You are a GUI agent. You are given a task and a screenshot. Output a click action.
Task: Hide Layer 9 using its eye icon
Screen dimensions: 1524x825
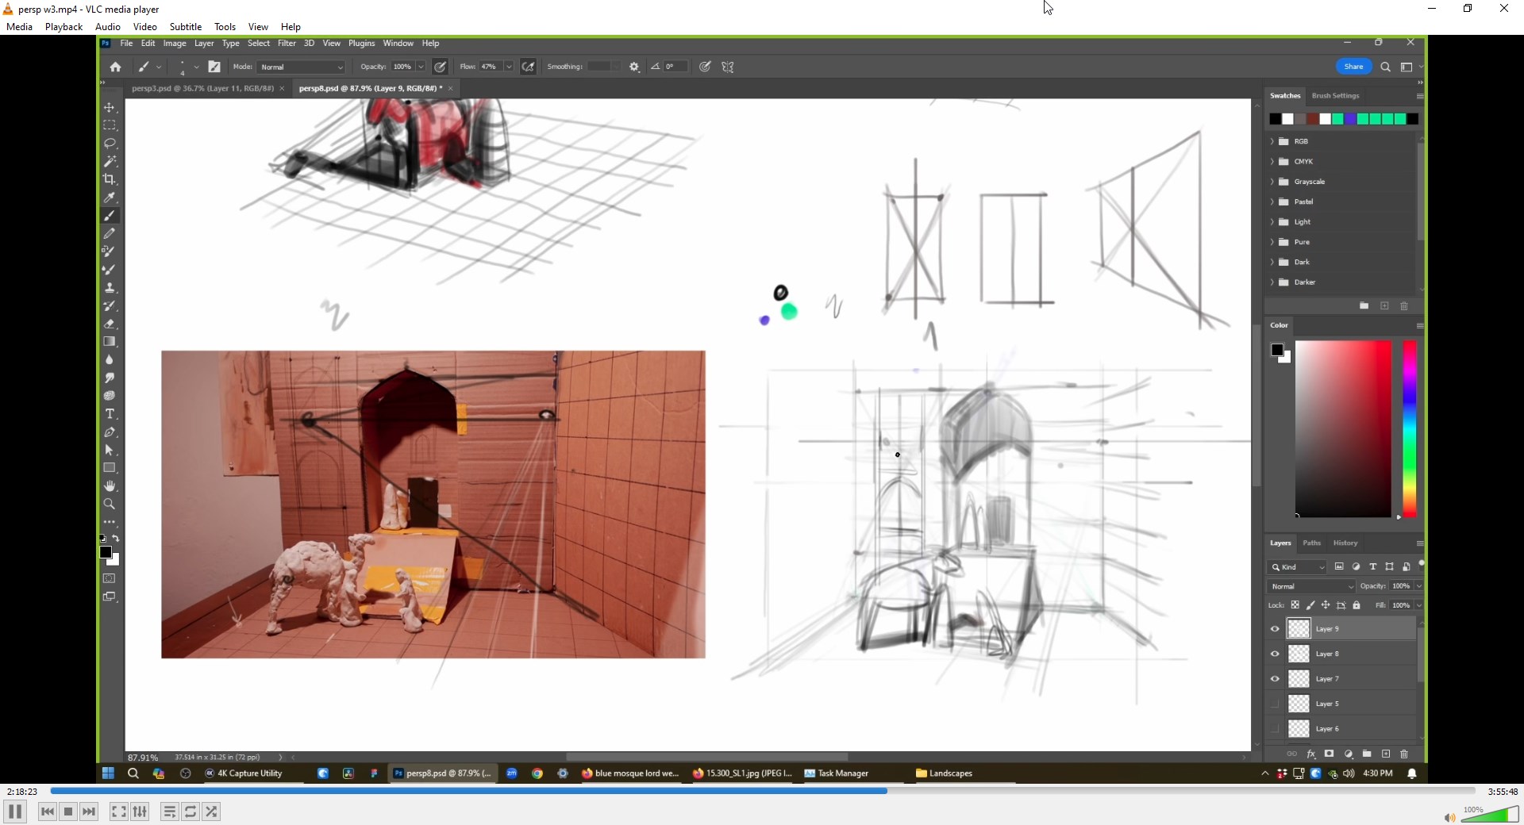click(x=1275, y=629)
